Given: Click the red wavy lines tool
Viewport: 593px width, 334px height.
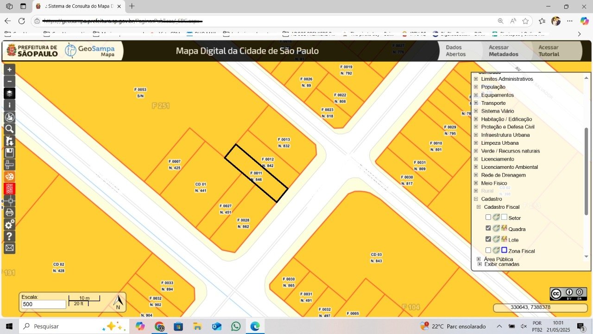Looking at the screenshot, I should (9, 188).
